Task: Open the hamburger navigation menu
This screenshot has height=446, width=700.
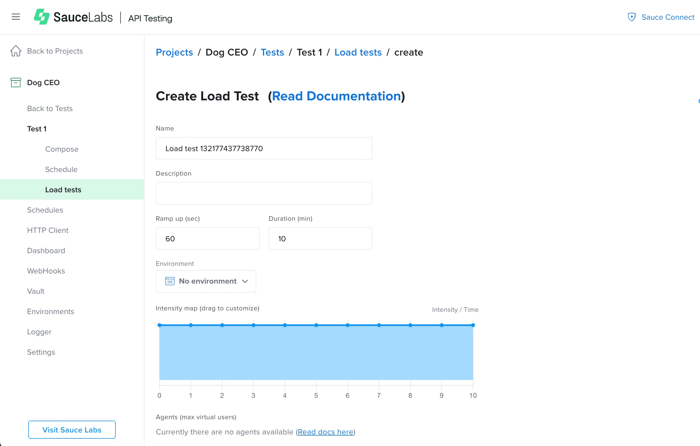Action: [16, 17]
